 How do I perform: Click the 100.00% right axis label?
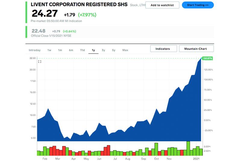point(208,79)
